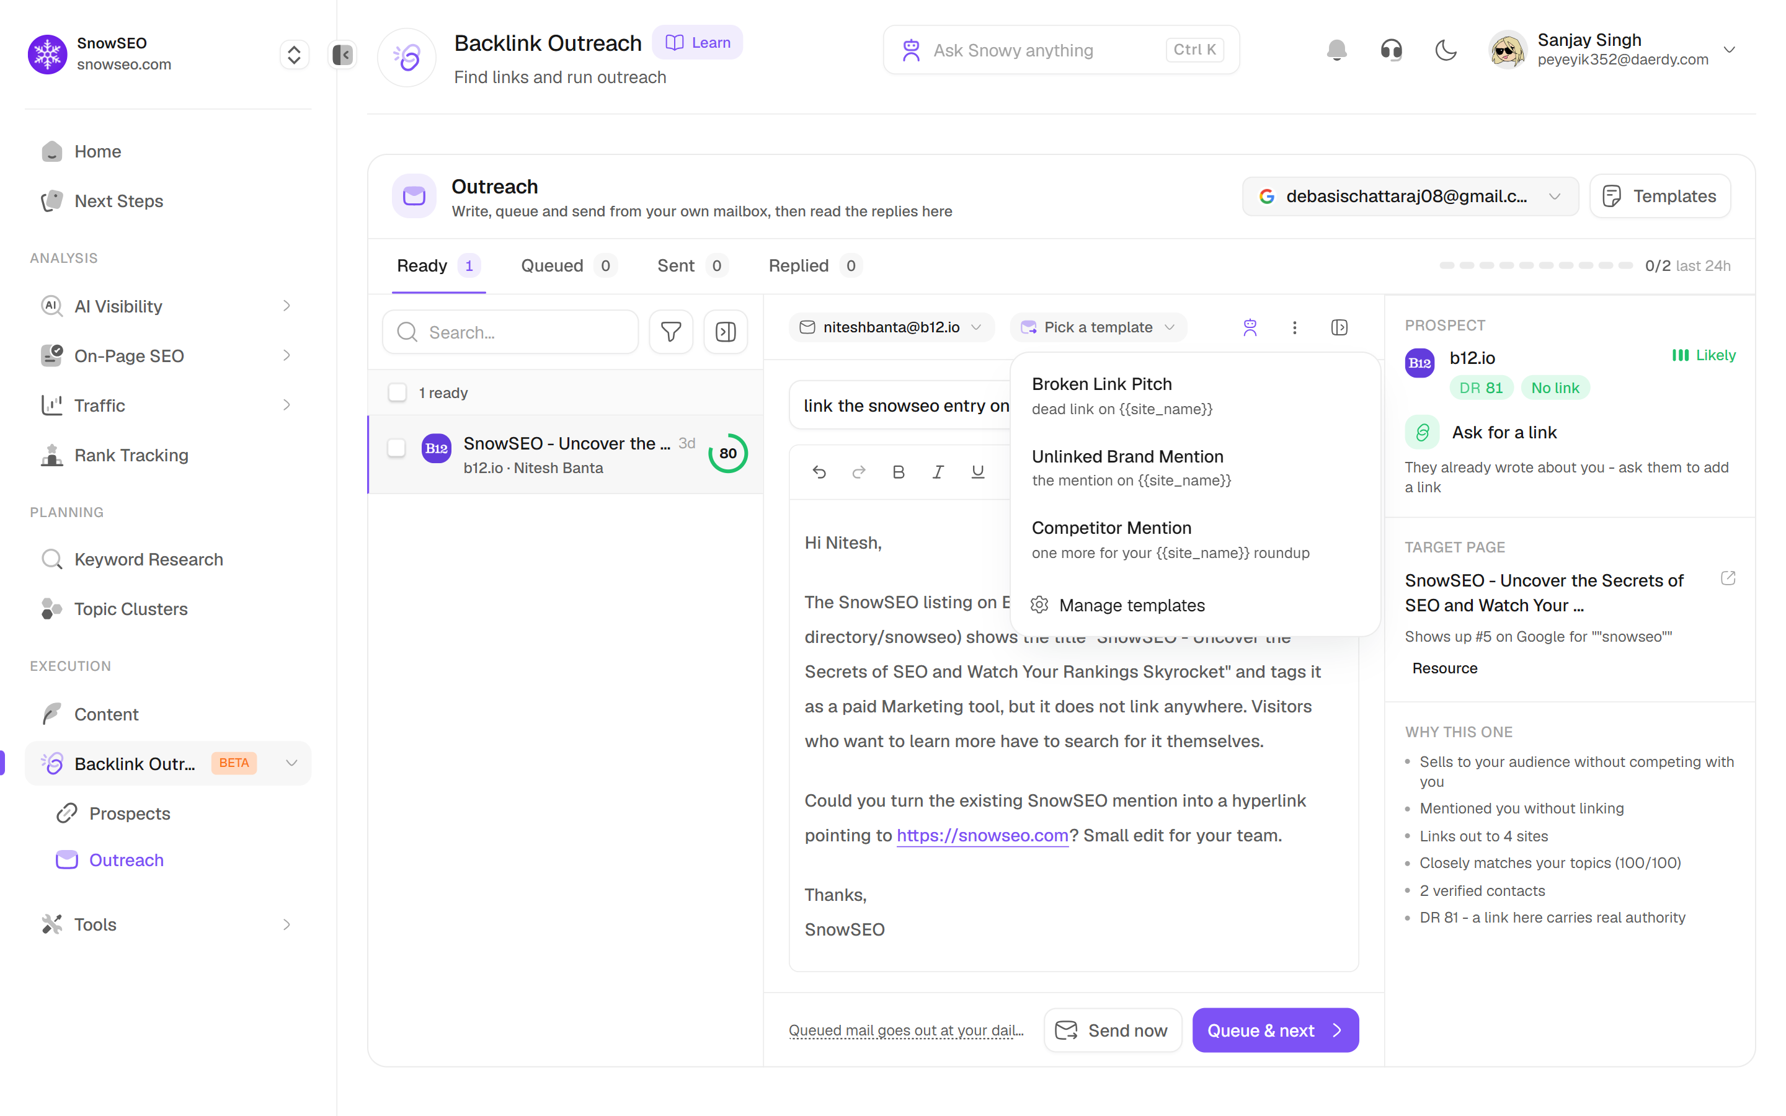Select Outreach sub-item in sidebar
Image resolution: width=1786 pixels, height=1116 pixels.
pyautogui.click(x=175, y=860)
